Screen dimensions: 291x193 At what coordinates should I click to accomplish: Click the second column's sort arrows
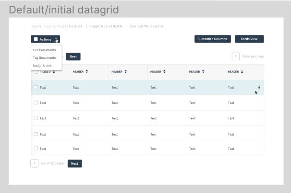point(86,72)
